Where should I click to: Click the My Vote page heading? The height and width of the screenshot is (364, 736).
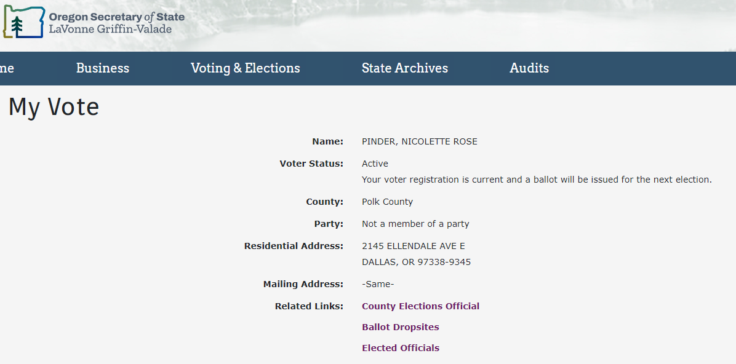[54, 108]
